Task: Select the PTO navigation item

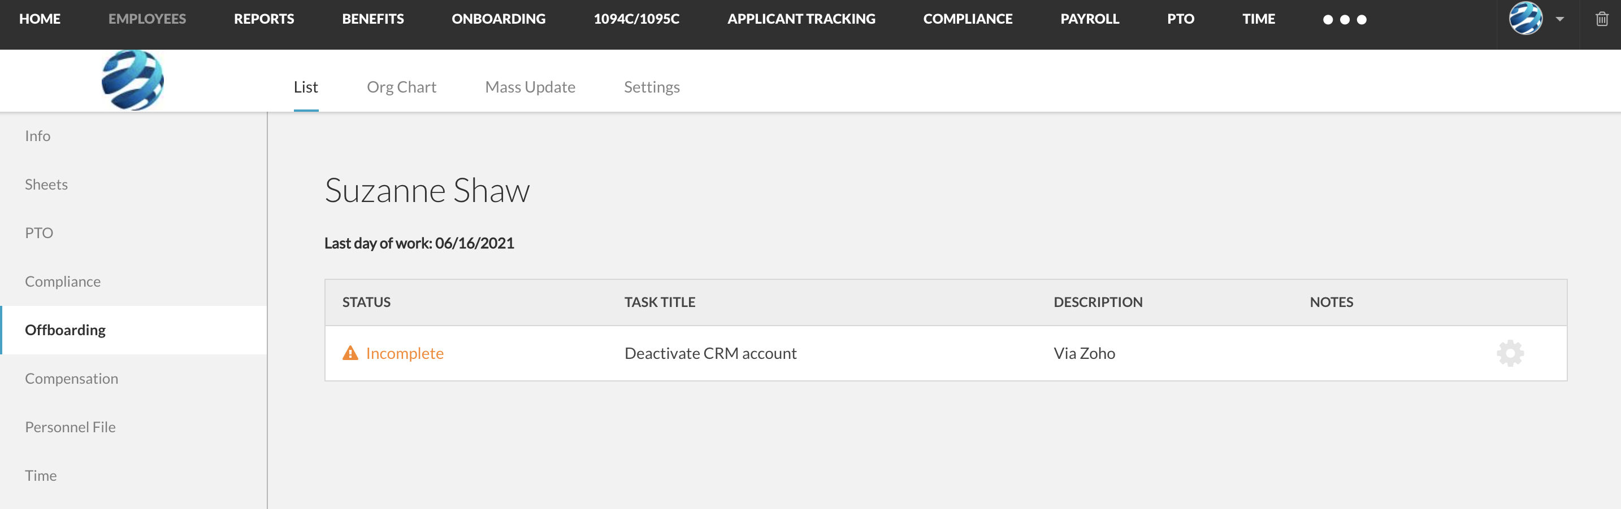Action: pyautogui.click(x=40, y=232)
